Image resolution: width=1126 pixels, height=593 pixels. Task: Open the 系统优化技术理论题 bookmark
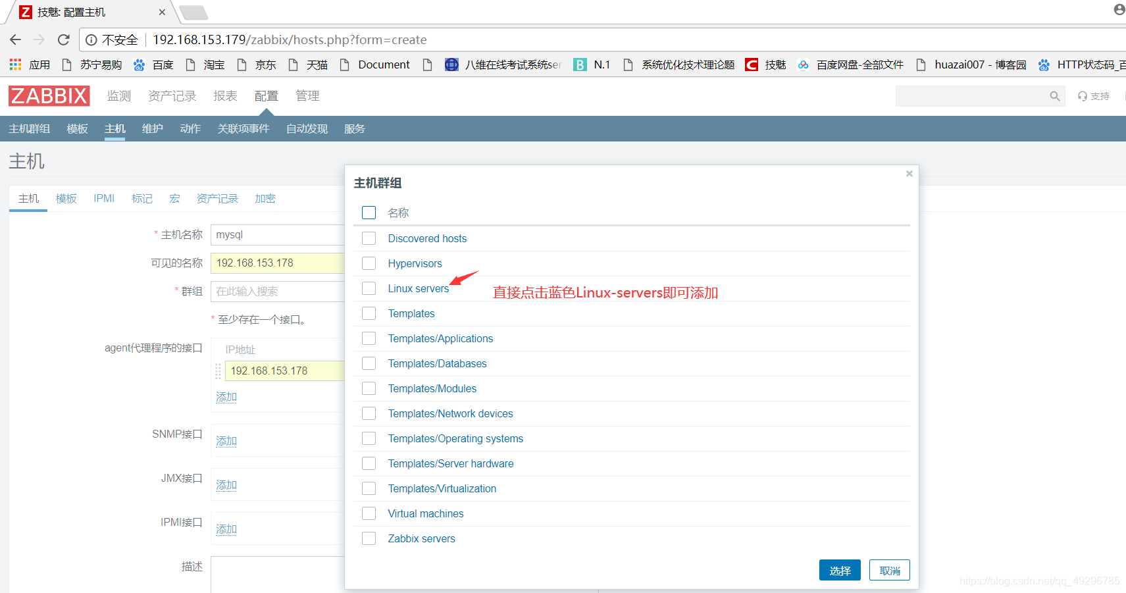679,64
